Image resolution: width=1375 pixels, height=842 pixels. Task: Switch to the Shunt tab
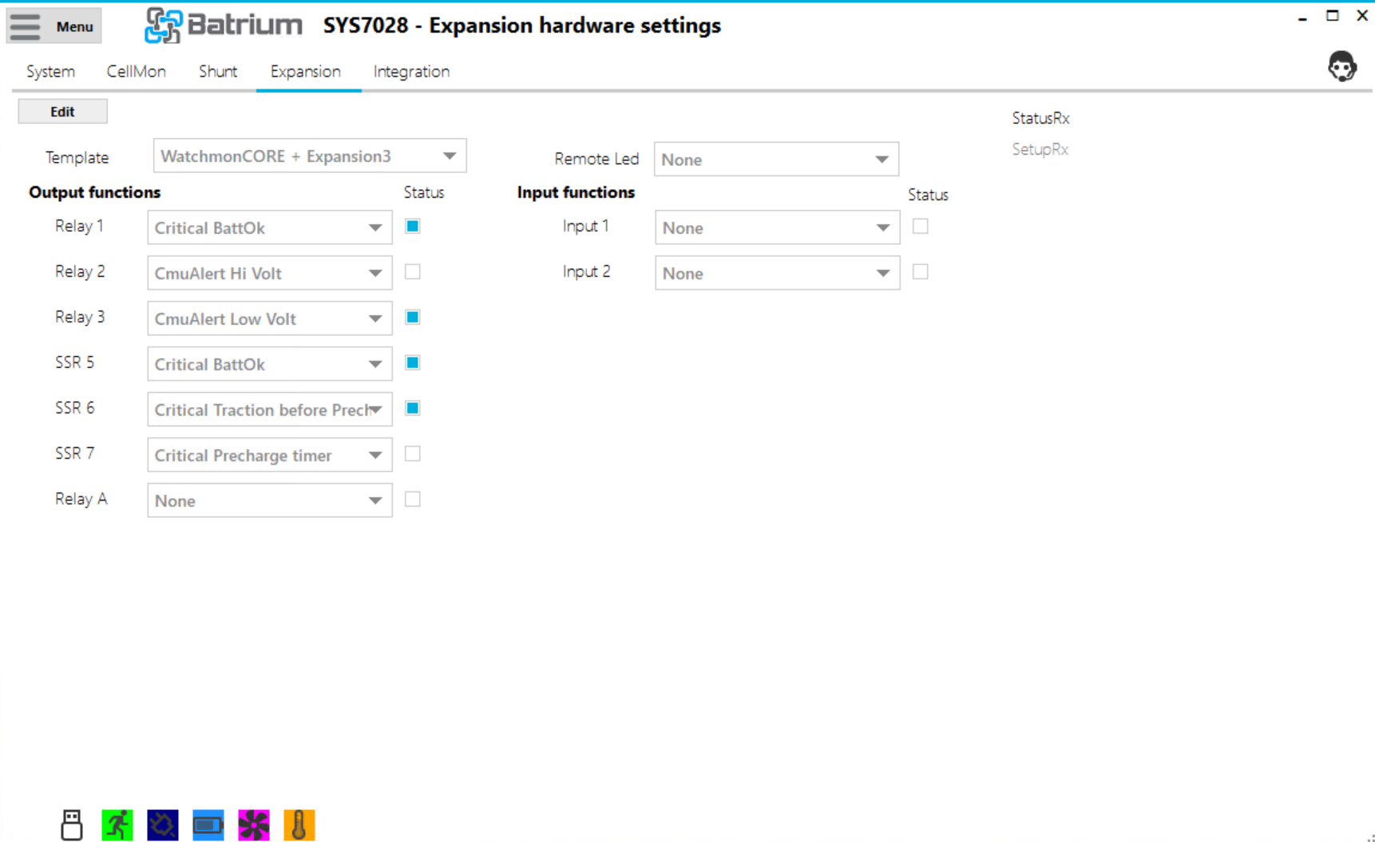[218, 71]
